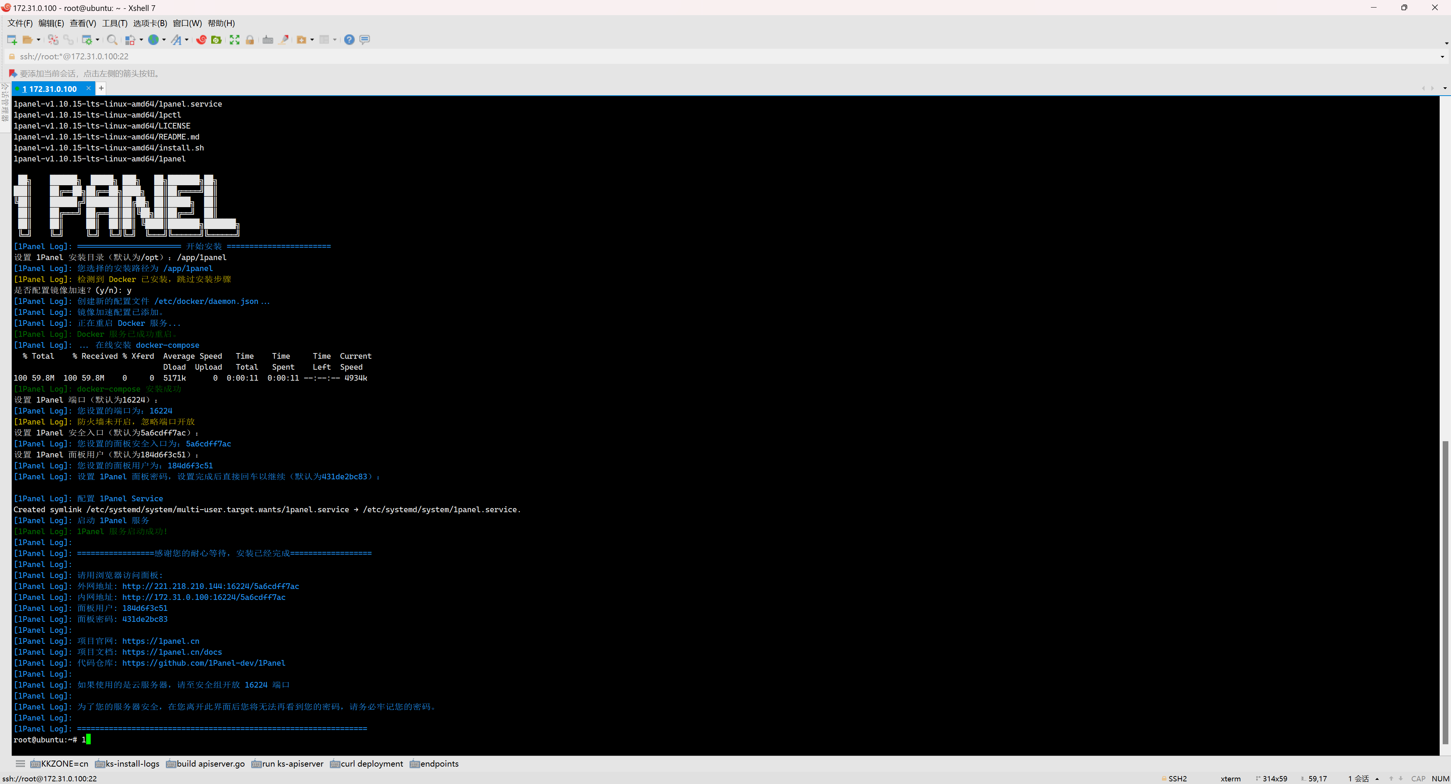Run the curl deployment quick command
Viewport: 1451px width, 784px height.
point(367,764)
